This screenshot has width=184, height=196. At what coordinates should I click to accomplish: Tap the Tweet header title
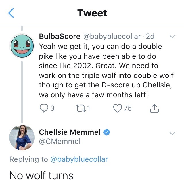click(92, 13)
